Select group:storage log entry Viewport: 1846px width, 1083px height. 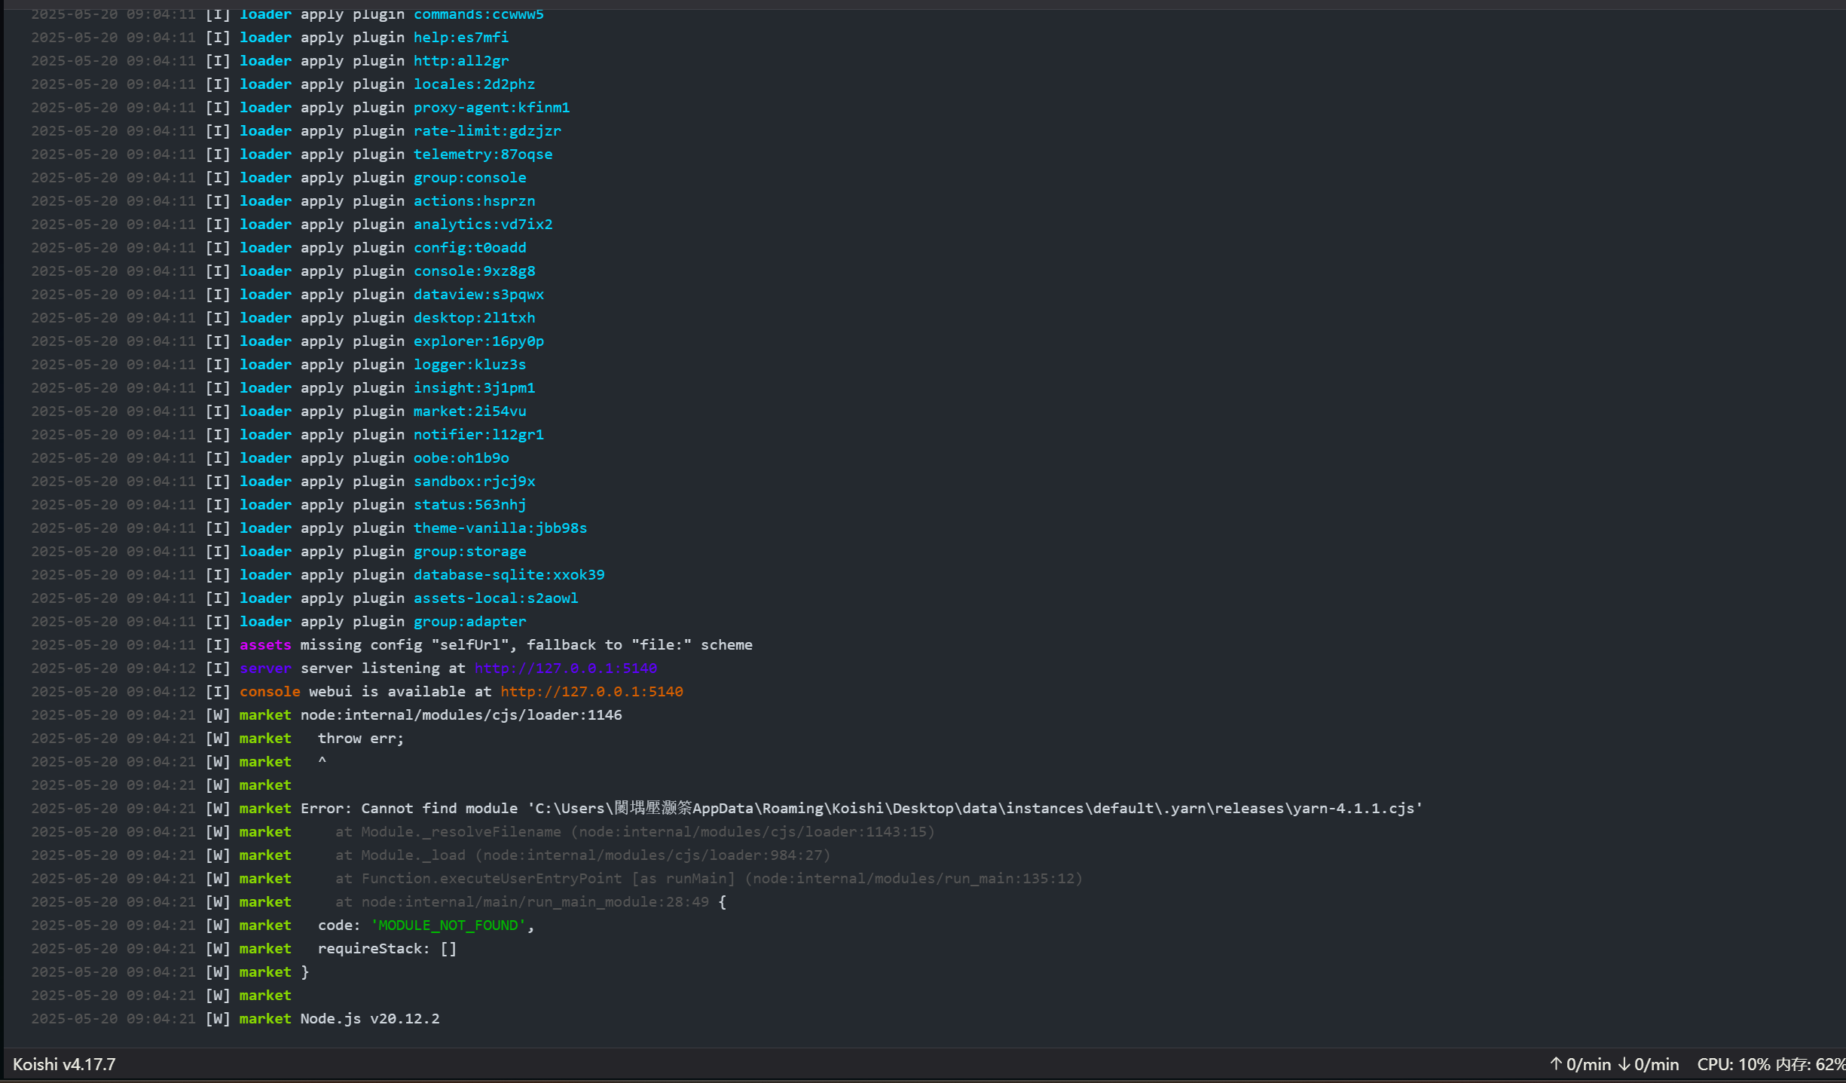coord(469,551)
